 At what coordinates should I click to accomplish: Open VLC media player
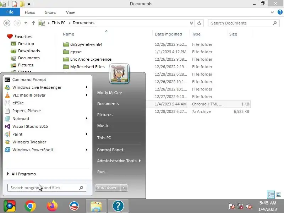pyautogui.click(x=47, y=95)
